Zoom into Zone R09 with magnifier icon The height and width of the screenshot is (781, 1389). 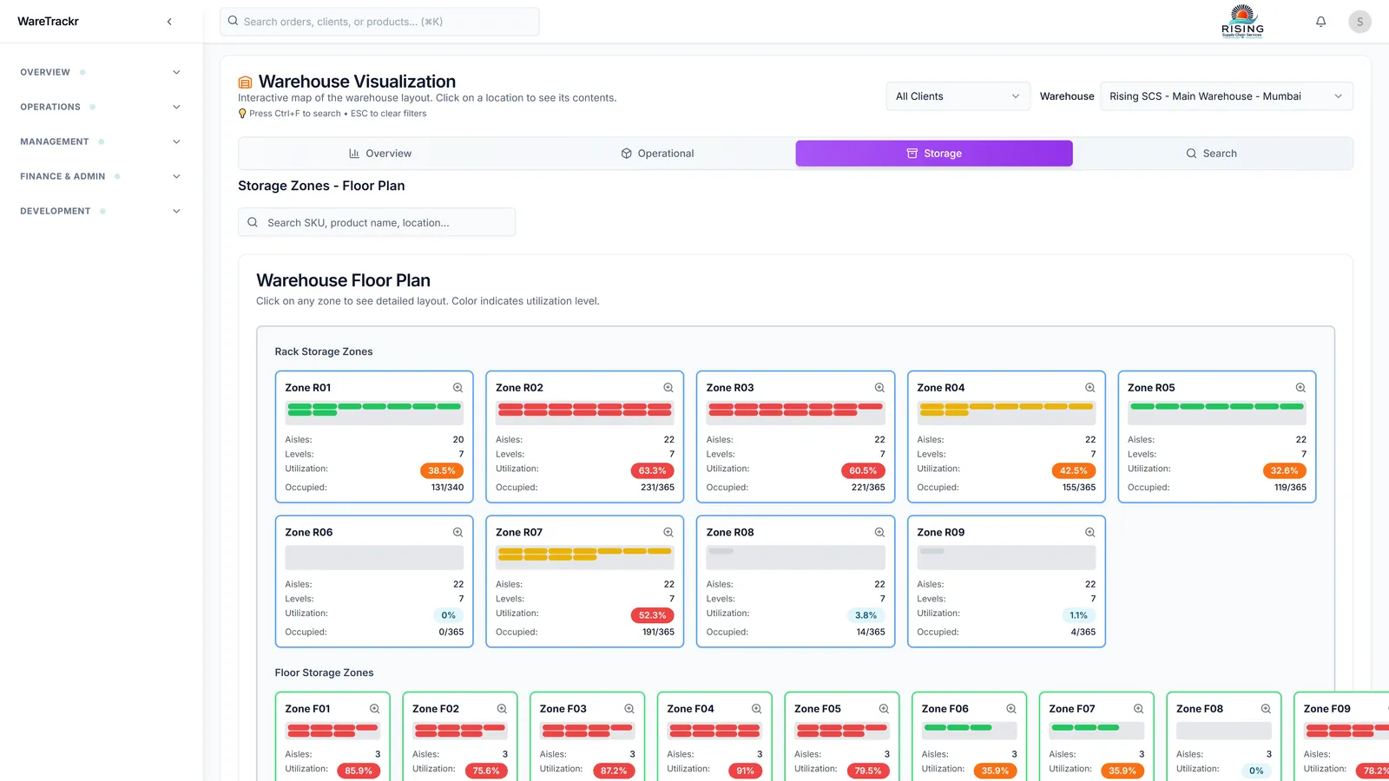tap(1089, 533)
